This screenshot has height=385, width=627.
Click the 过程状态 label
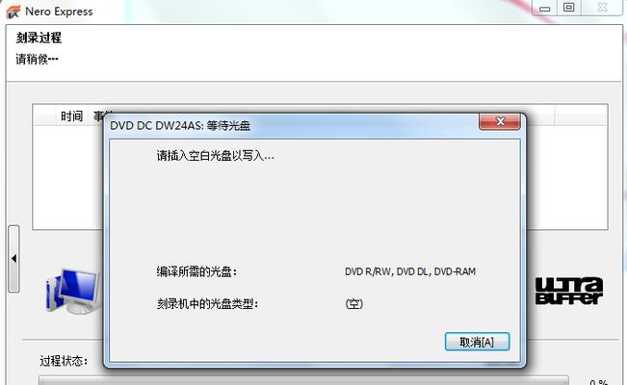point(64,361)
